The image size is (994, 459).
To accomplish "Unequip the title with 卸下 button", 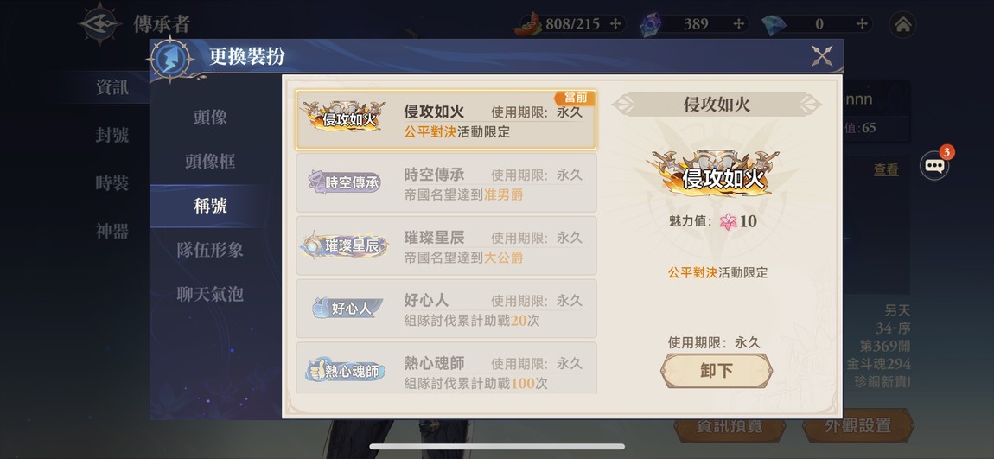I will point(717,371).
